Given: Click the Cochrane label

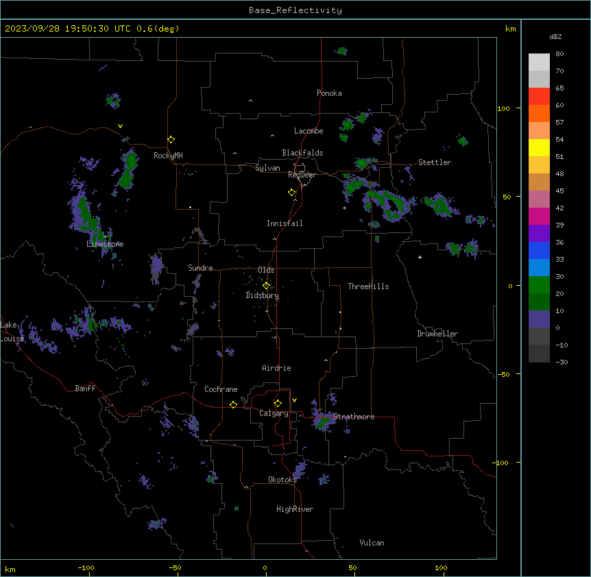Looking at the screenshot, I should coord(221,389).
